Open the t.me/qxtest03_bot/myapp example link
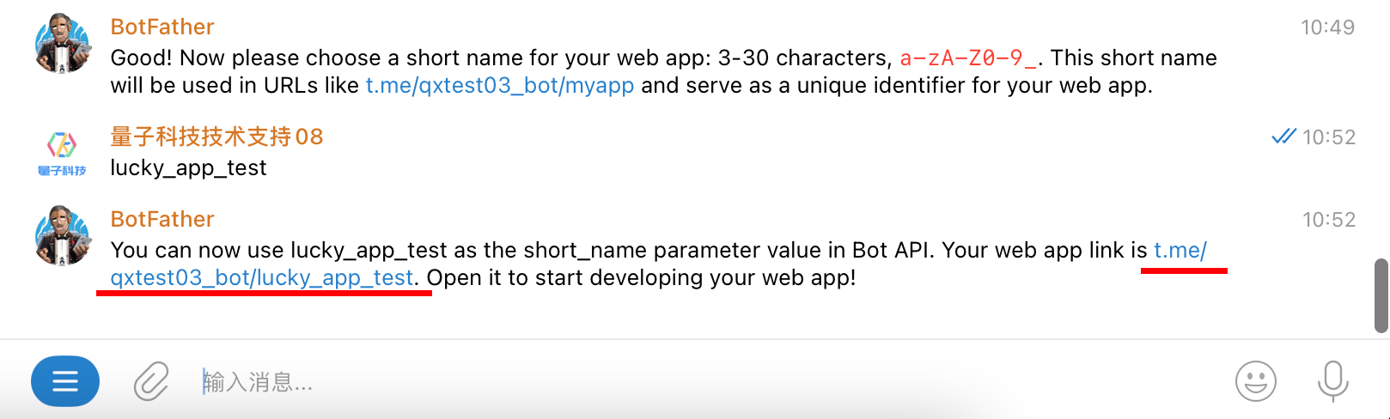This screenshot has width=1390, height=419. tap(500, 85)
